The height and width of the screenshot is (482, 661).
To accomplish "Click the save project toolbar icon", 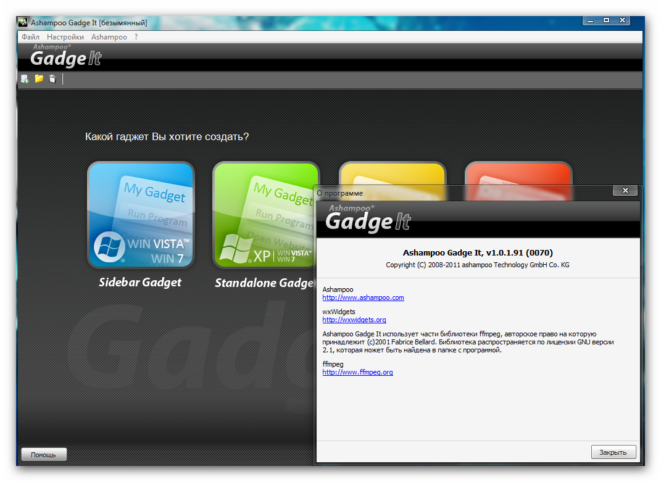I will tap(52, 79).
